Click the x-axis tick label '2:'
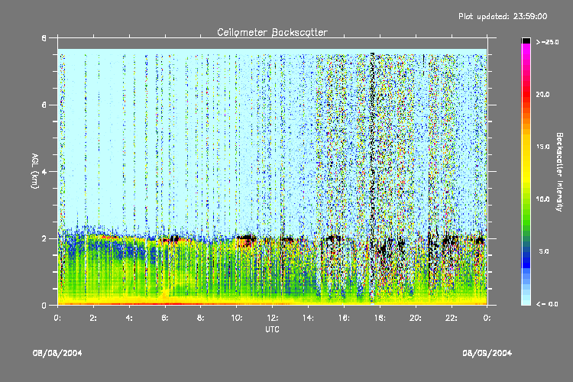 93,318
